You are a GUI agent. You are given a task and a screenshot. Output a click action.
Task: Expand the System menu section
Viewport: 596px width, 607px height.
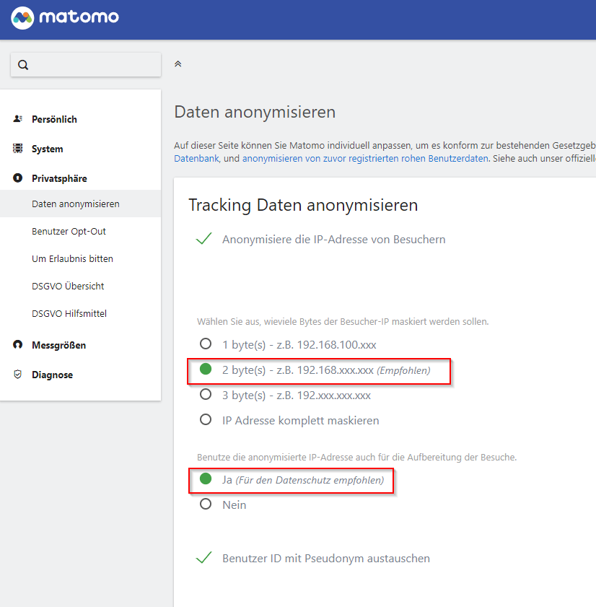pos(48,149)
